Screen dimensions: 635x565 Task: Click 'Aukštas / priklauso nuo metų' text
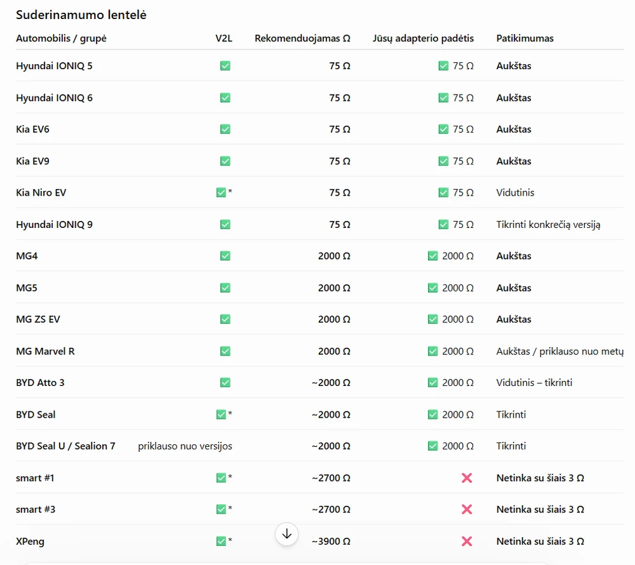(560, 351)
